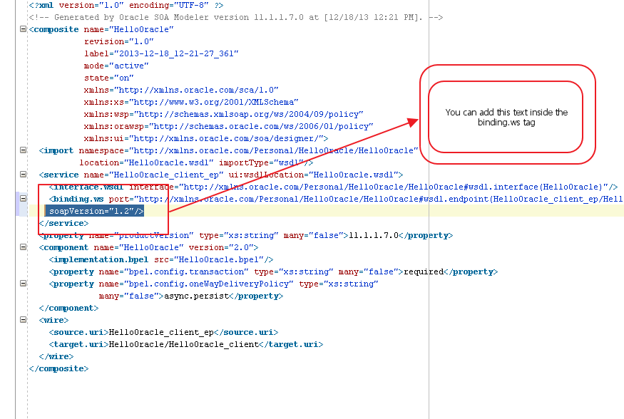Collapse the composite element fold marker
Viewport: 624px width, 419px height.
[24, 29]
